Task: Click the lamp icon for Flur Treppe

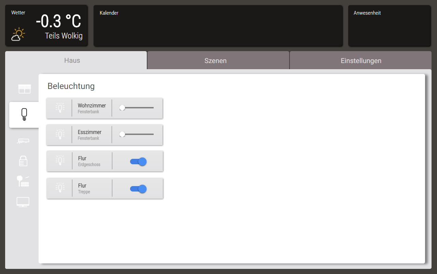Action: pos(60,188)
